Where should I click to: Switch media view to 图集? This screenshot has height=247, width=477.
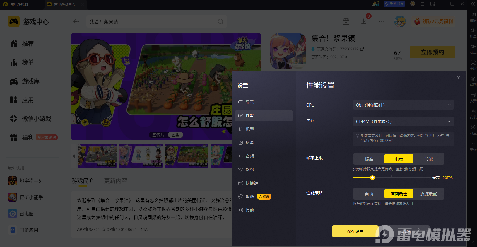(175, 135)
